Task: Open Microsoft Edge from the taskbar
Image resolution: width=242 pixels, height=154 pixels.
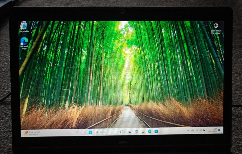Action: (150, 132)
